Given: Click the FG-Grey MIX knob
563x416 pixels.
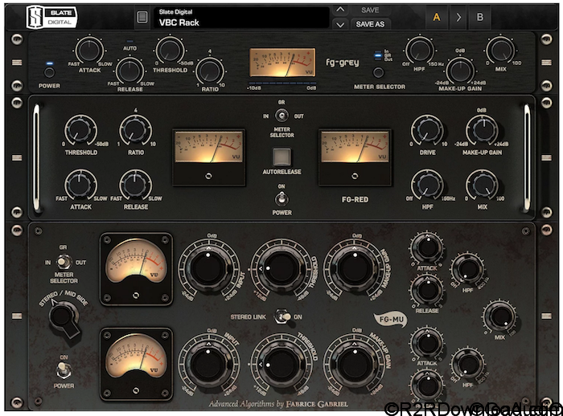Looking at the screenshot, I should tap(500, 51).
